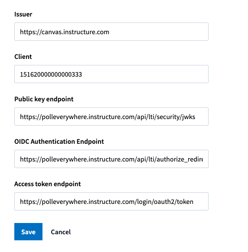Click the Public key endpoint label

44,99
